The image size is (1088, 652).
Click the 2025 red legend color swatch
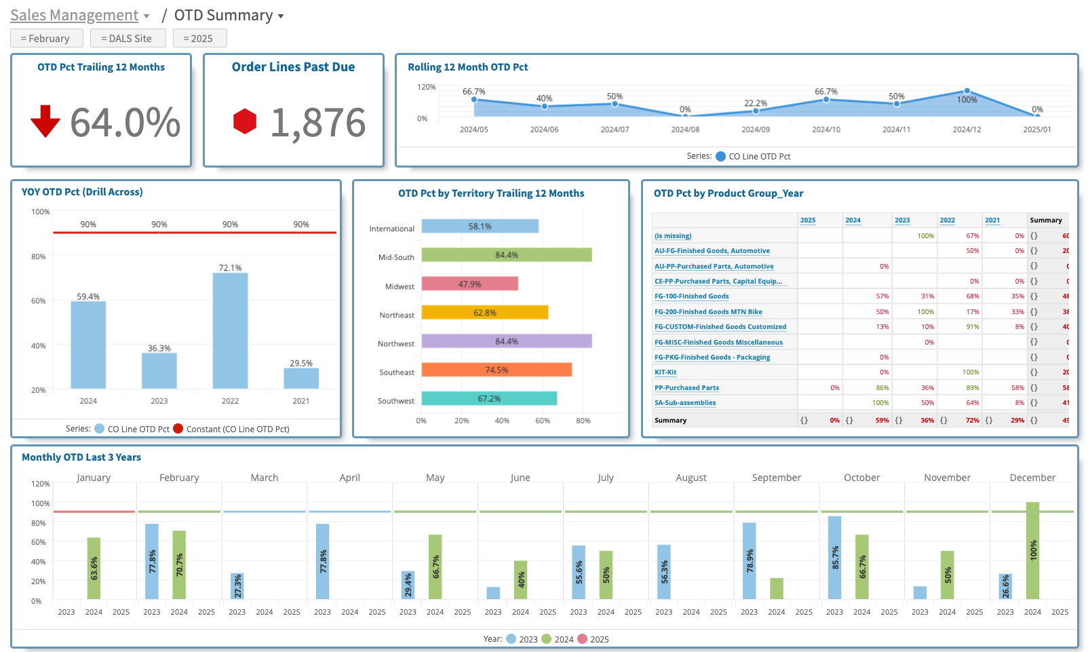click(x=583, y=639)
